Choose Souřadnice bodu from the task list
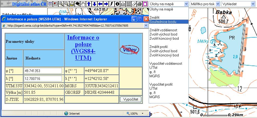 pos(169,22)
